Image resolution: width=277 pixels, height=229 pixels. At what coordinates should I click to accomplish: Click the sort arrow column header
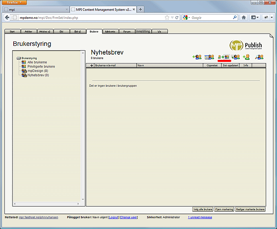[92, 65]
